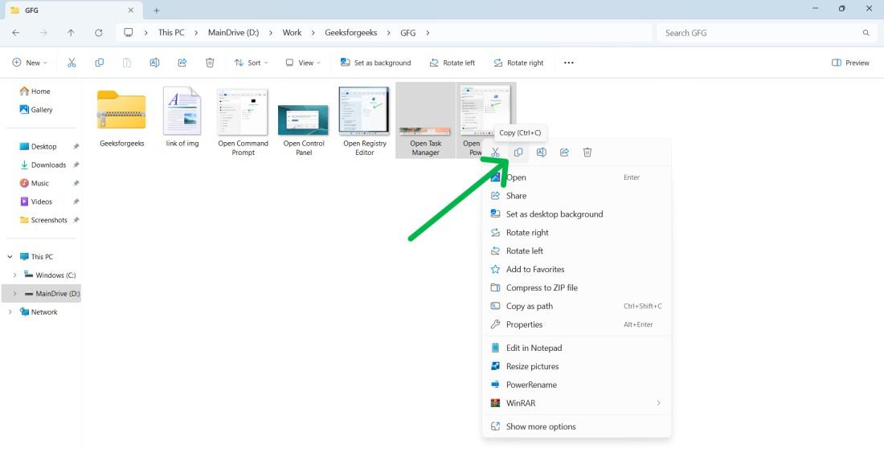Click the Set as background toolbar button
This screenshot has width=884, height=452.
coord(375,63)
